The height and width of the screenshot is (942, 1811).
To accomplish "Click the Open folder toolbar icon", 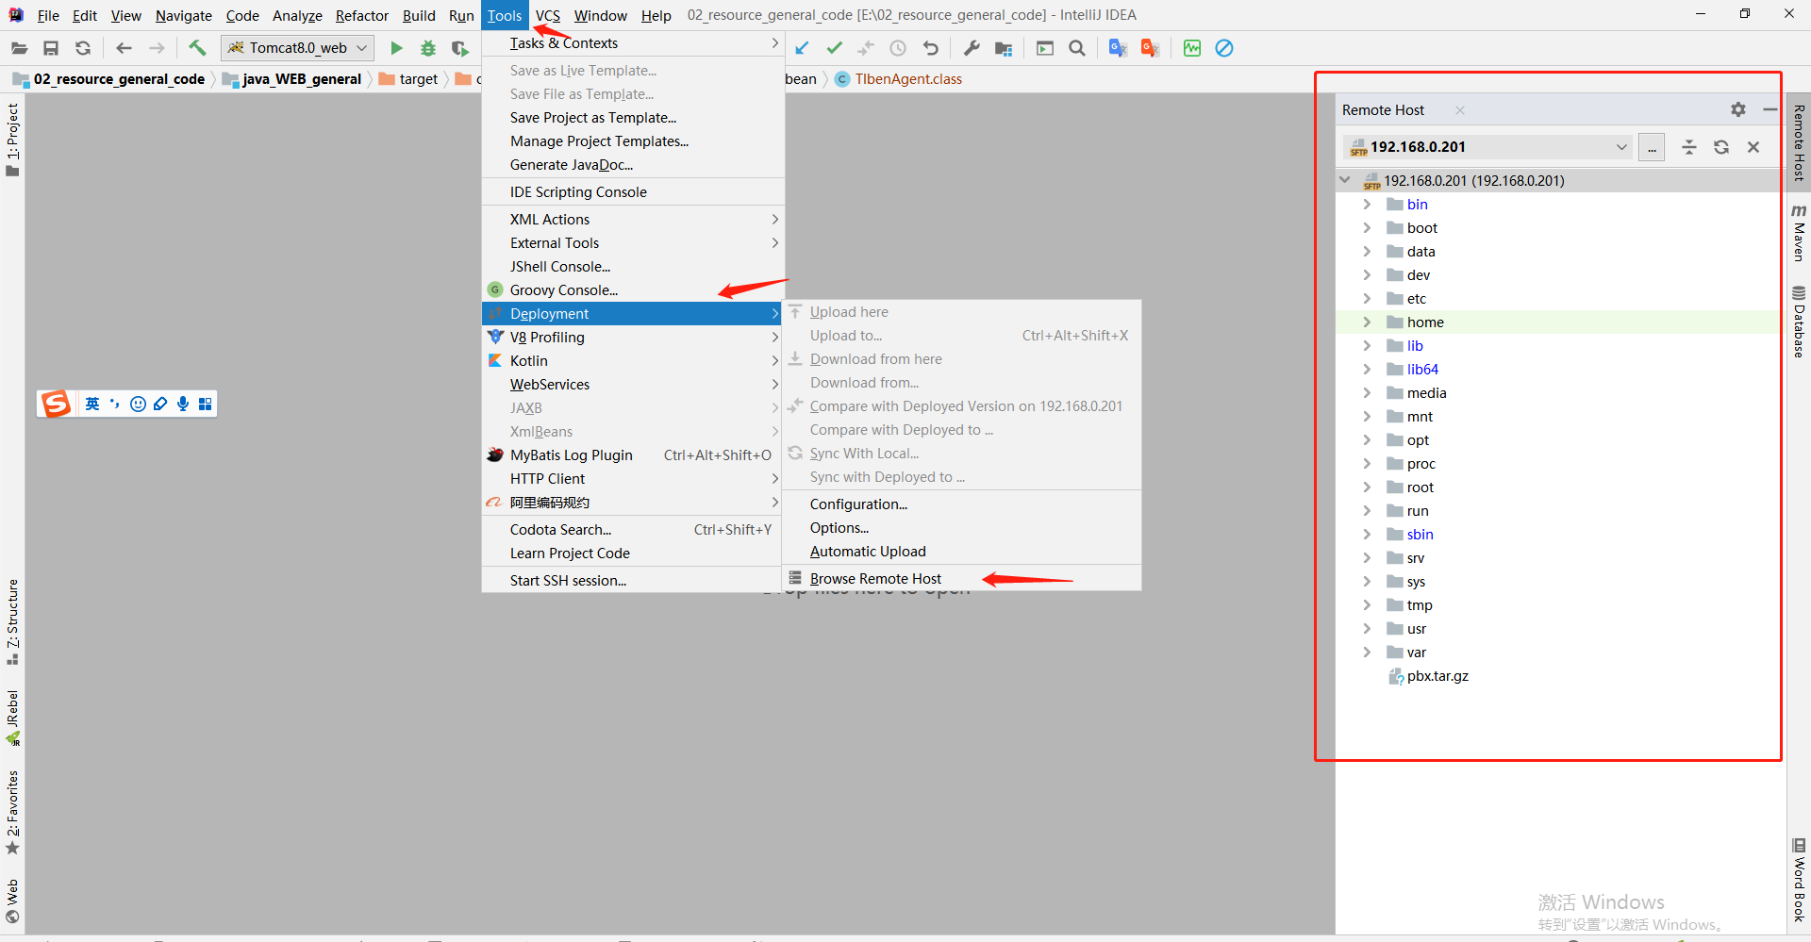I will (x=19, y=48).
